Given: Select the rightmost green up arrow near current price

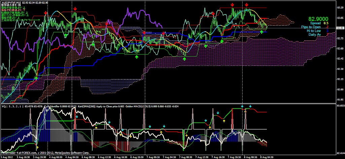Looking at the screenshot, I should click(261, 31).
